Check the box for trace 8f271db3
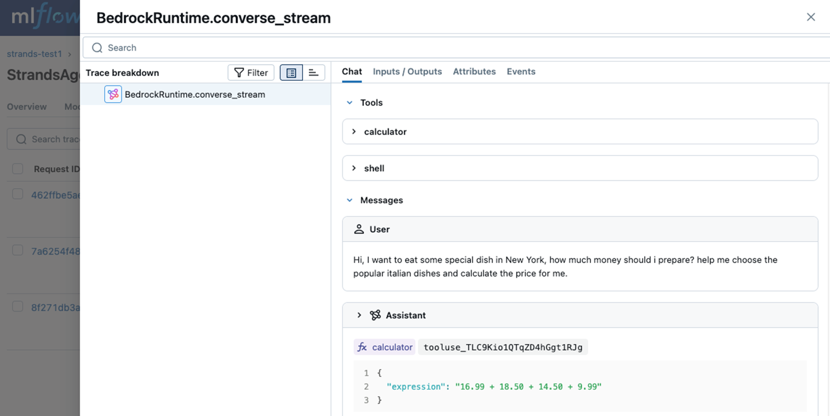 click(18, 307)
